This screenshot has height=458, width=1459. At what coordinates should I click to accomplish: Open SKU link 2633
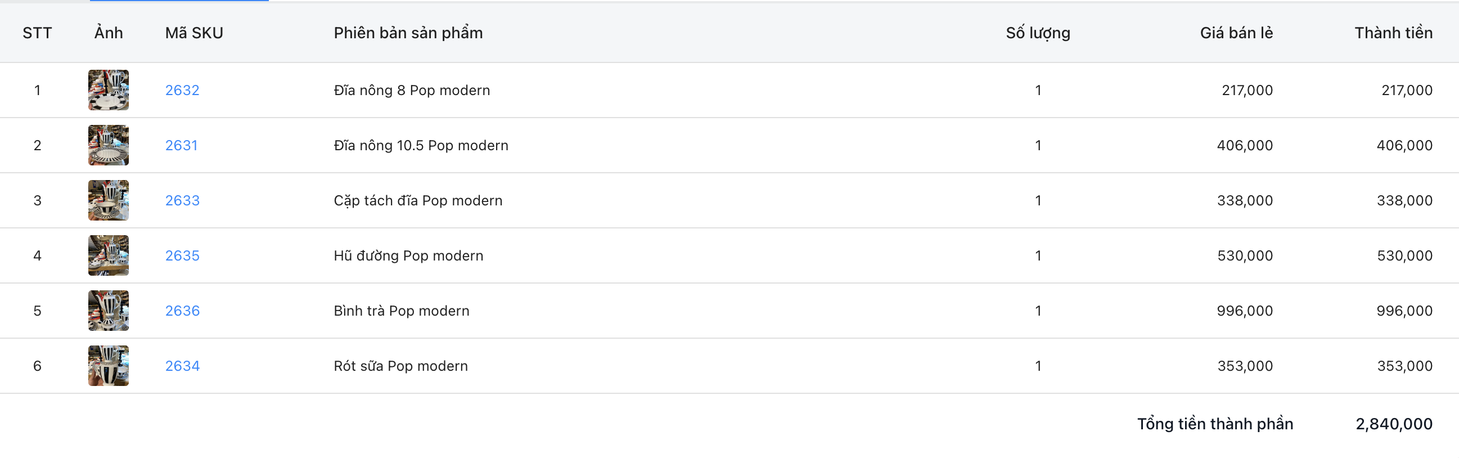[x=182, y=200]
